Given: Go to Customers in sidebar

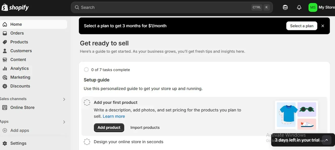Looking at the screenshot, I should [x=21, y=51].
